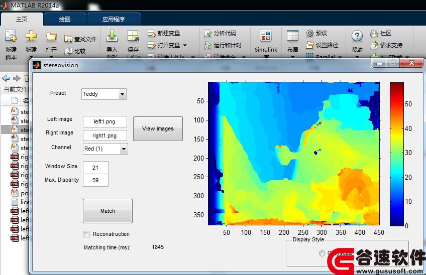Open Simulink Library icon
The height and width of the screenshot is (275, 426).
point(266,36)
